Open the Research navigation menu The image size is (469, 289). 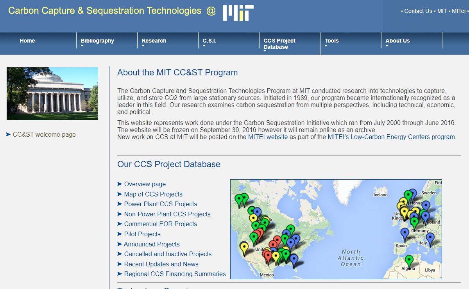click(154, 41)
